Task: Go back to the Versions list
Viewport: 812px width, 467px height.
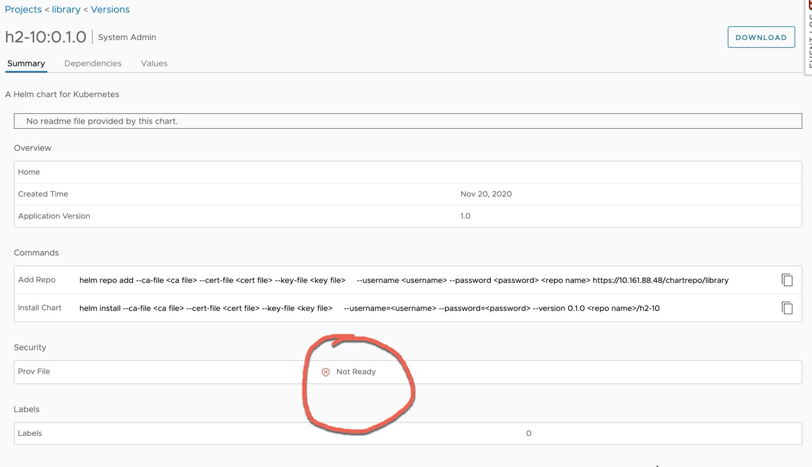Action: pos(110,10)
